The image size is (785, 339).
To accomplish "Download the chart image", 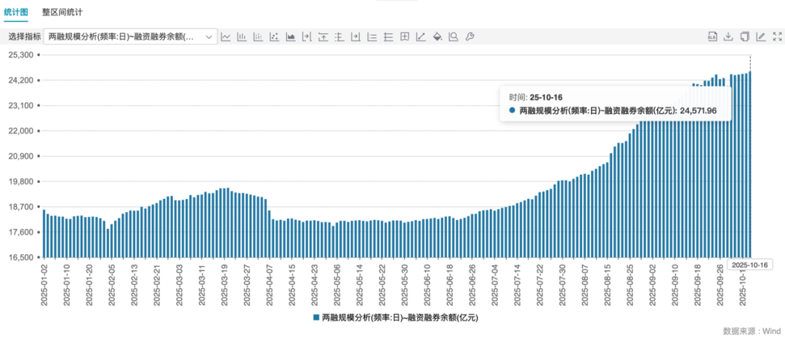I will pos(728,36).
